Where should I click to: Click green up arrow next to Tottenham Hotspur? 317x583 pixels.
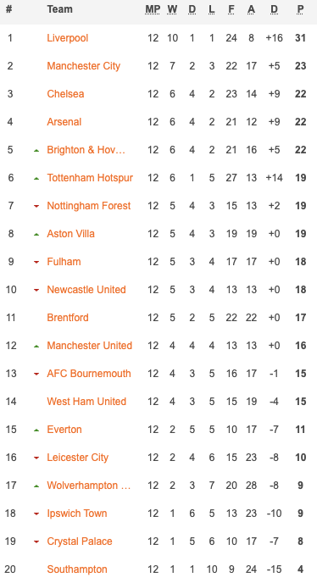click(36, 179)
